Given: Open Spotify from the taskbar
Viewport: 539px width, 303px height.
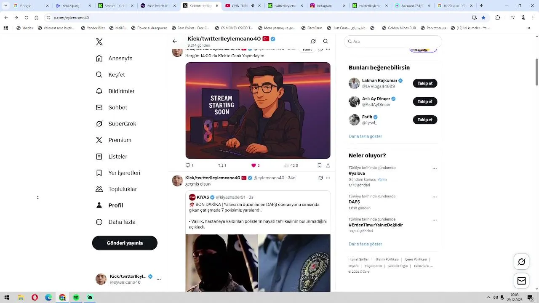Looking at the screenshot, I should pyautogui.click(x=76, y=298).
